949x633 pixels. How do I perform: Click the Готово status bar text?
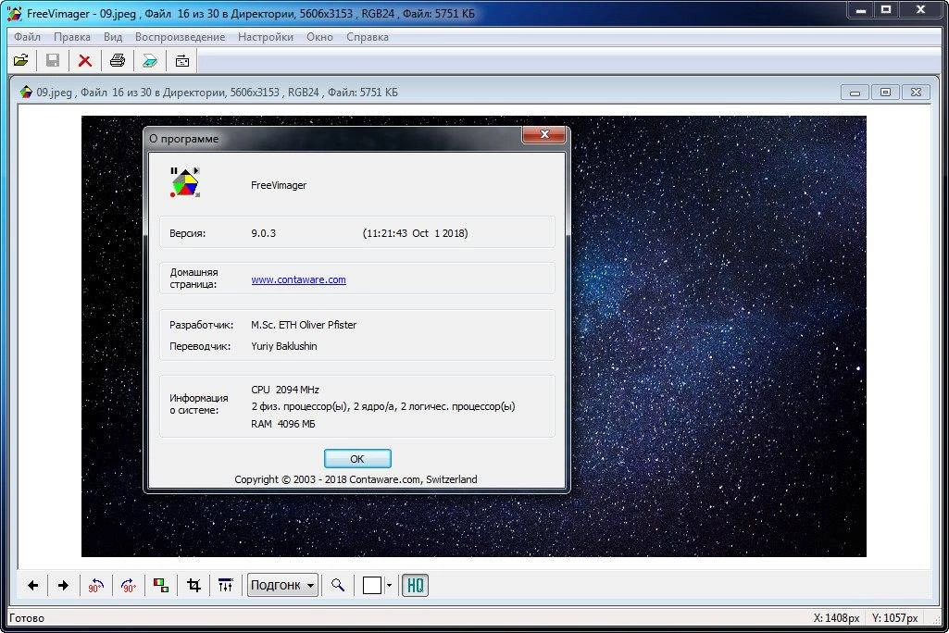coord(27,618)
